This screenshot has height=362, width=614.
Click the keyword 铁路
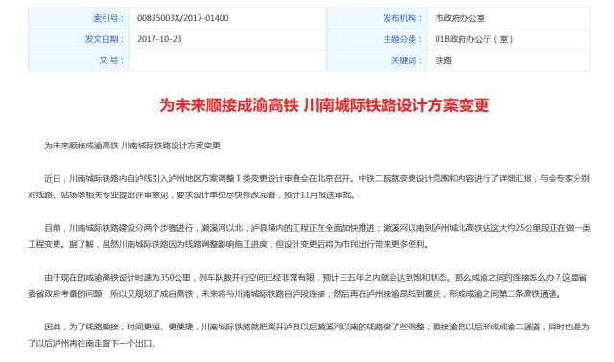click(443, 60)
